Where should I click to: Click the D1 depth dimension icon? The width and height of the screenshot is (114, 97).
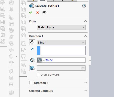click(x=32, y=60)
